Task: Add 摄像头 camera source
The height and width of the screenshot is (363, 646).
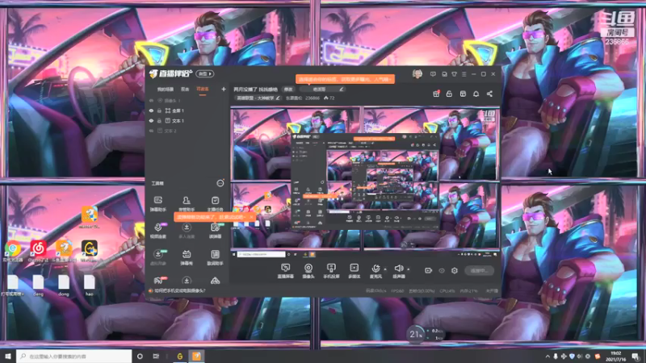Action: click(308, 271)
